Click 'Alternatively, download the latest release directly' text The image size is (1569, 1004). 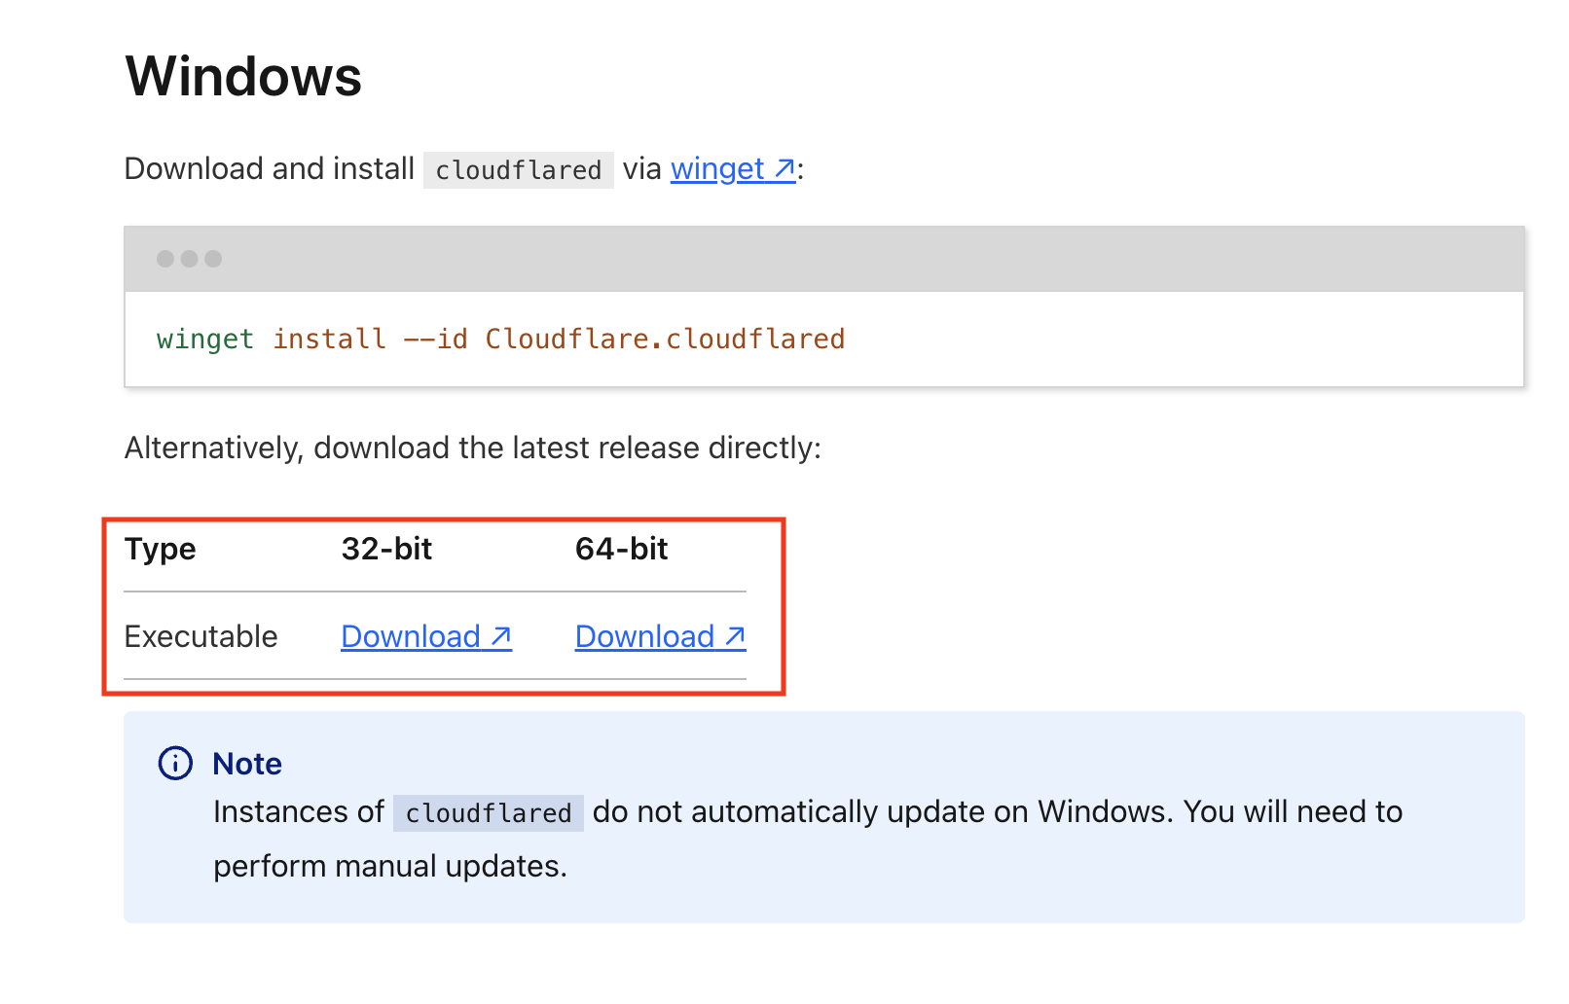[473, 448]
